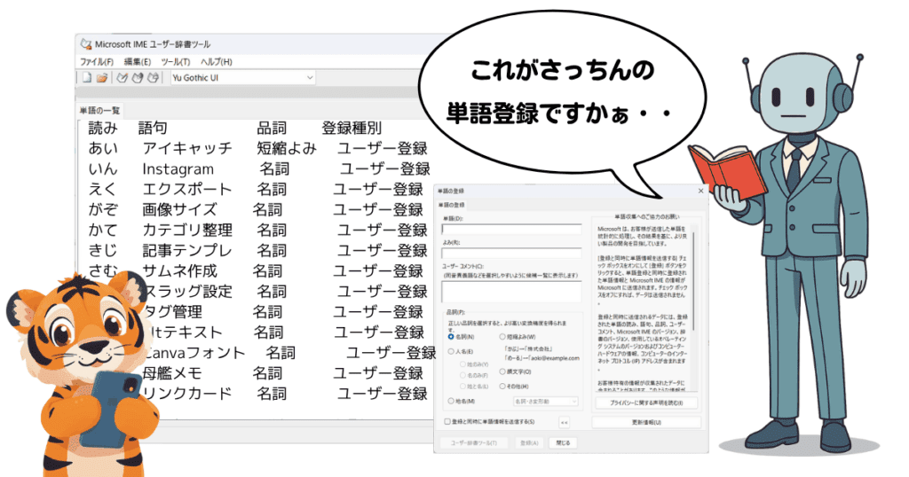Click the 登録(A) button
Viewport: 909px width, 477px height.
tap(529, 442)
